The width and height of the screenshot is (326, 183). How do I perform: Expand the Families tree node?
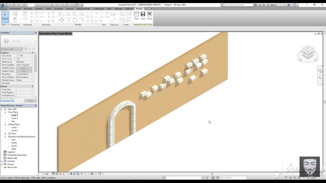pos(2,161)
